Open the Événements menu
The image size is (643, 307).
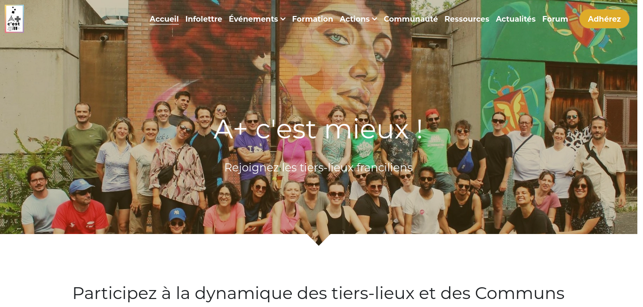(253, 19)
